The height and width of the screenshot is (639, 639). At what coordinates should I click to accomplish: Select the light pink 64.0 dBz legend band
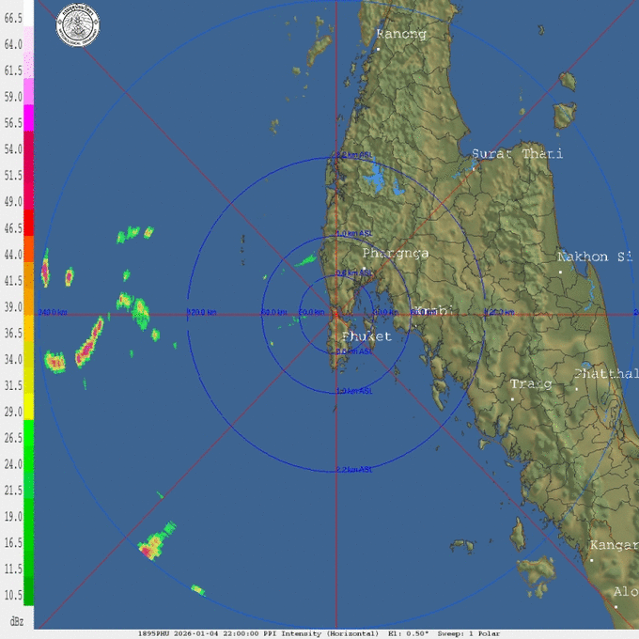[x=28, y=39]
